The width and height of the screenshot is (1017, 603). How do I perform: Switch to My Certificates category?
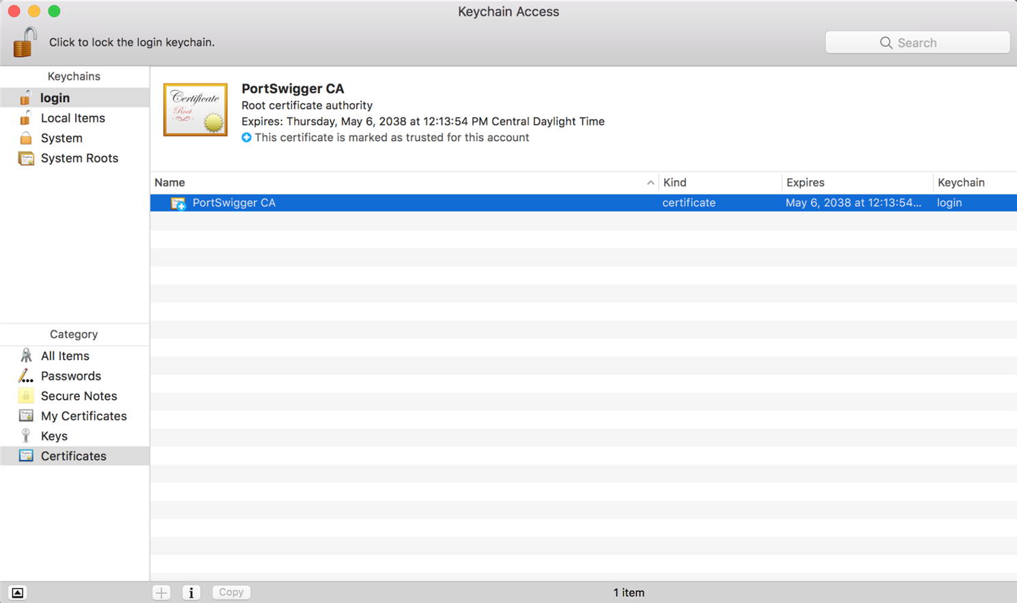(x=83, y=416)
